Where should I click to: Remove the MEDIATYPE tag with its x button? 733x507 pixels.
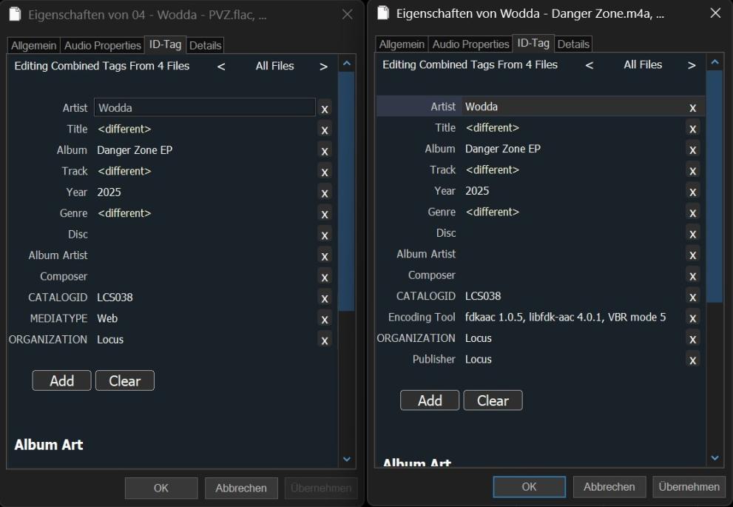click(x=324, y=319)
